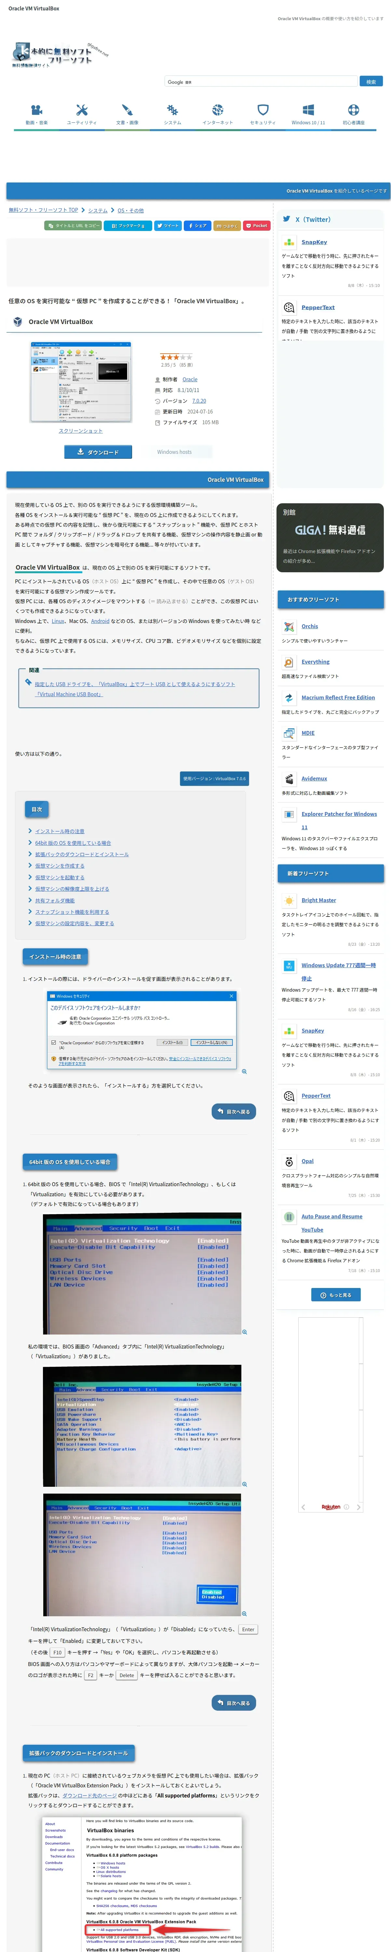Image resolution: width=391 pixels, height=1952 pixels.
Task: Click the VirtualBox screenshot thumbnail
Action: pos(81,381)
